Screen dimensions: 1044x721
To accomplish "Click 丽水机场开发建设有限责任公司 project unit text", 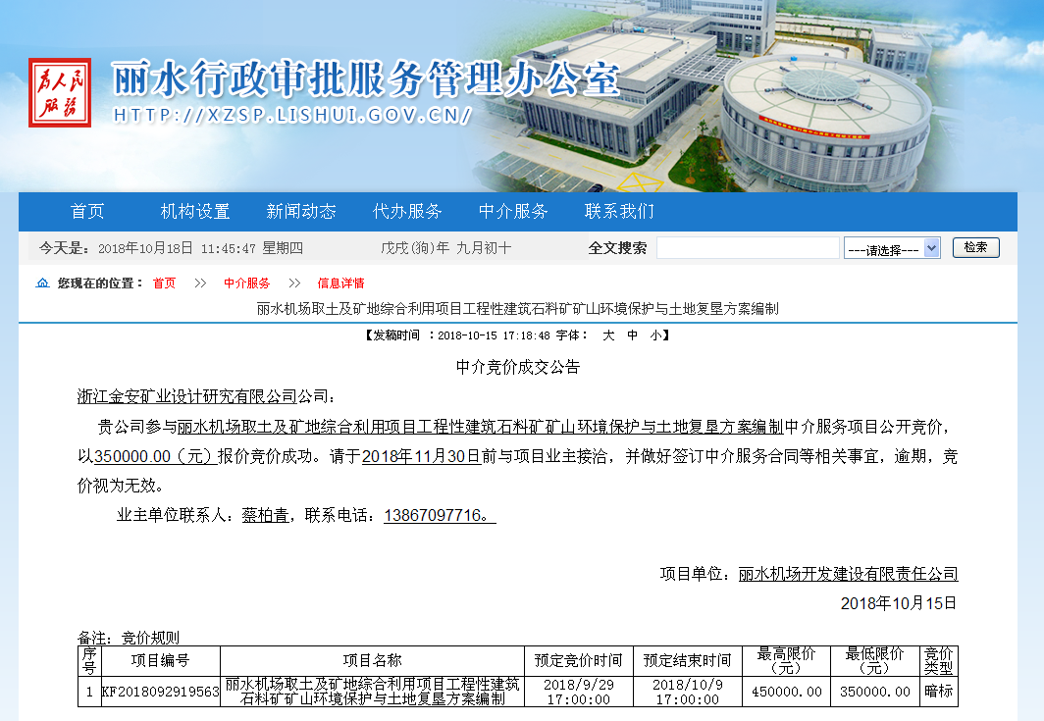I will coord(848,573).
